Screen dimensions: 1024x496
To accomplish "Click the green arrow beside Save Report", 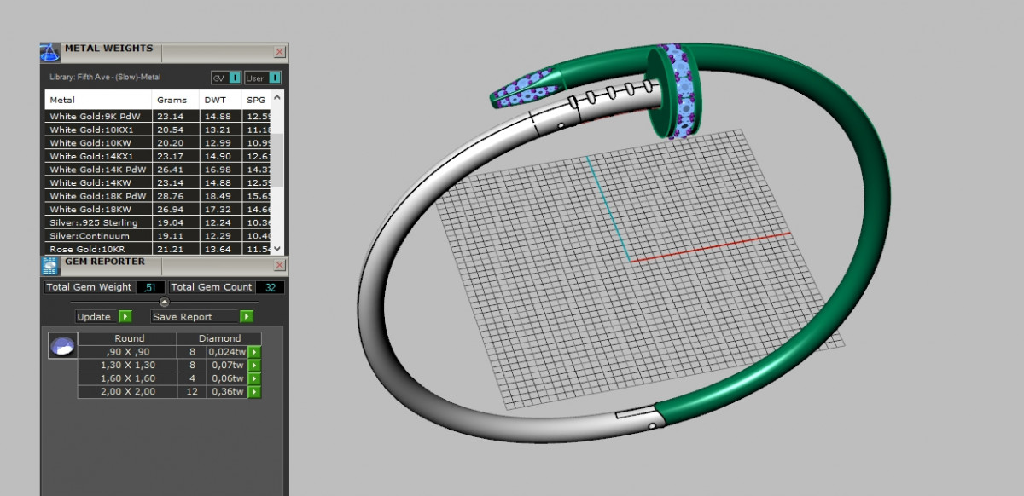I will [x=247, y=317].
